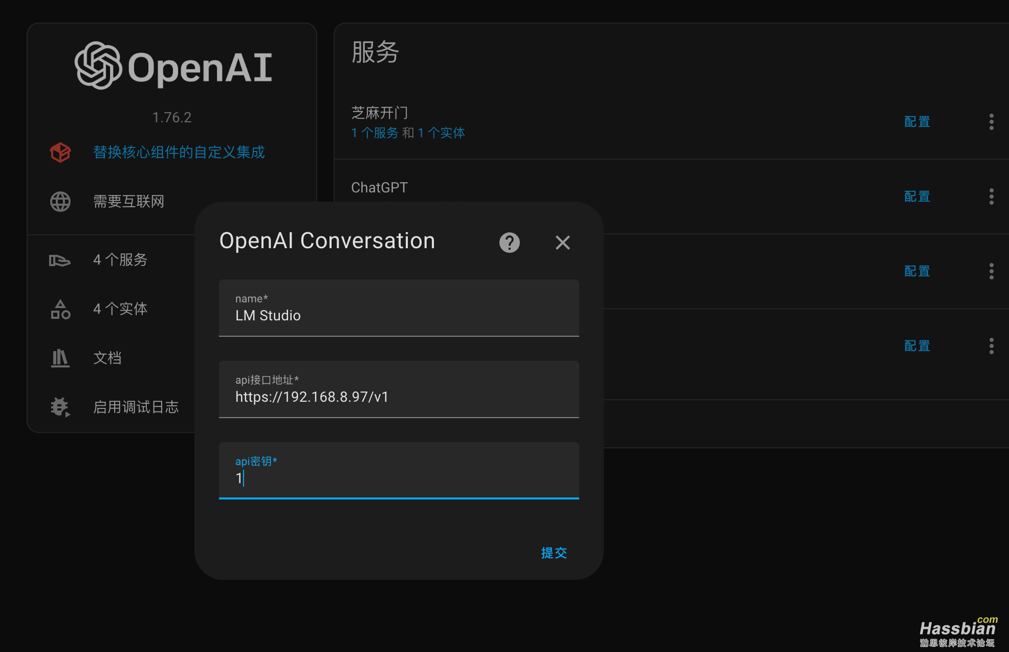1009x652 pixels.
Task: Close the OpenAI Conversation dialog
Action: tap(562, 243)
